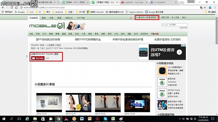Open the Link bookmarks folder

(30, 12)
